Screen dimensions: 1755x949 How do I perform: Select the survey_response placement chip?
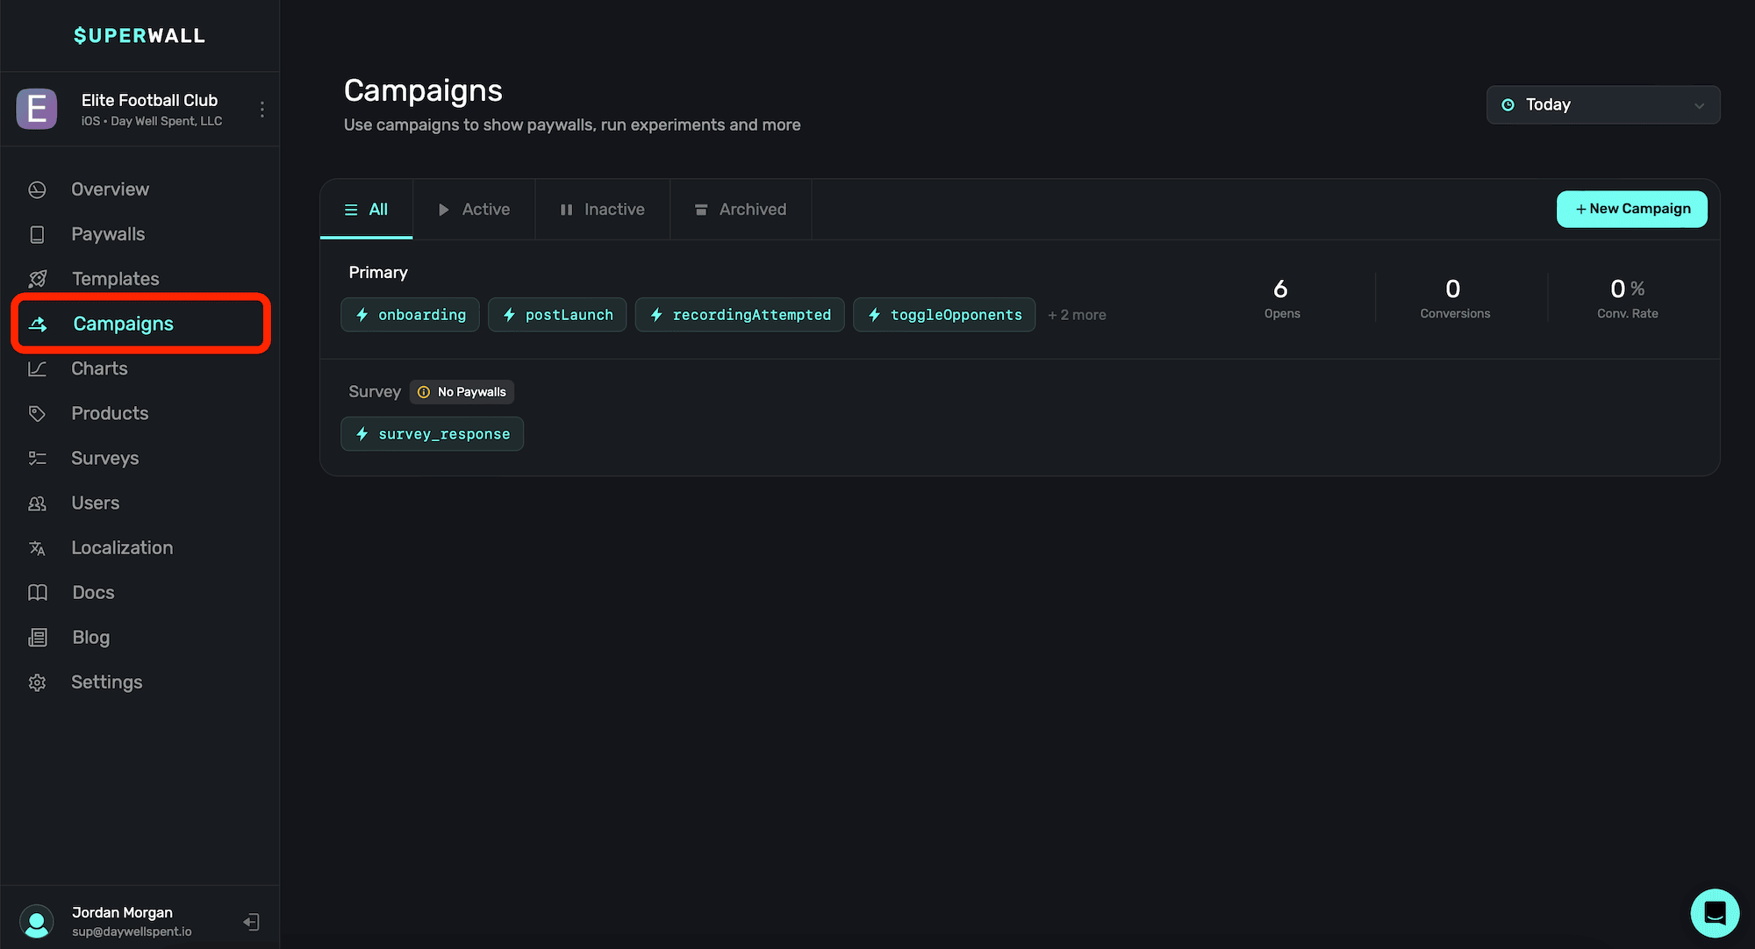click(x=432, y=434)
